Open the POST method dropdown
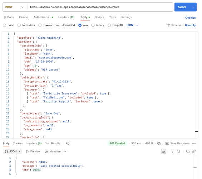The height and width of the screenshot is (179, 202). click(14, 7)
